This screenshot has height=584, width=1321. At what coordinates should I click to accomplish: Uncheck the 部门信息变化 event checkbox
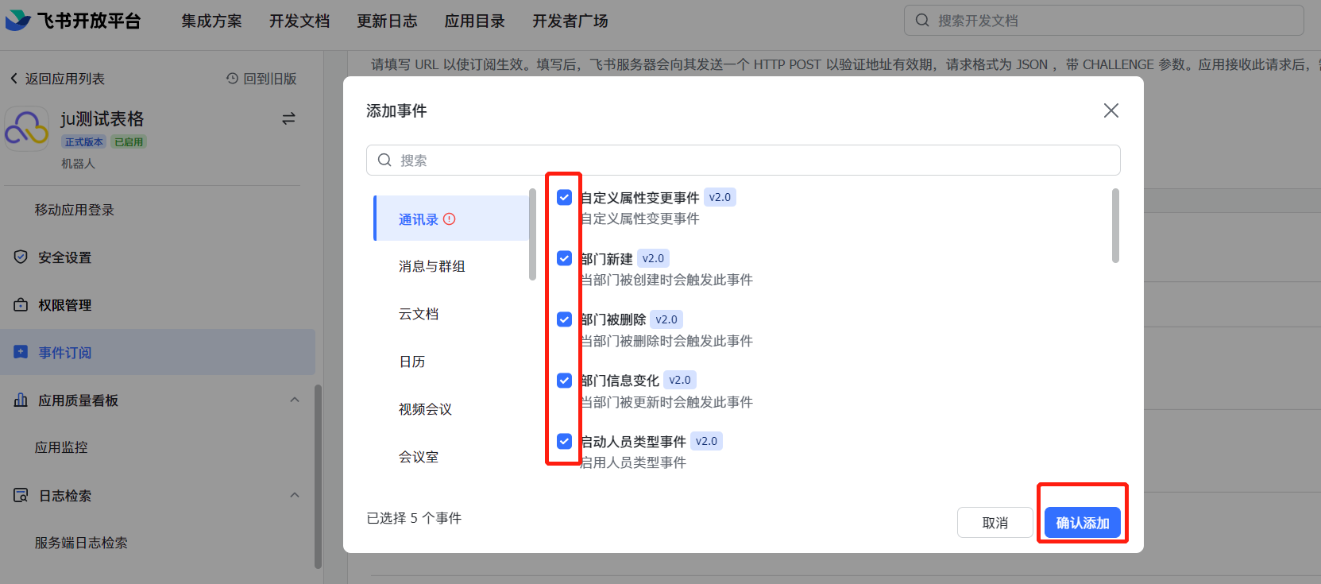point(564,380)
